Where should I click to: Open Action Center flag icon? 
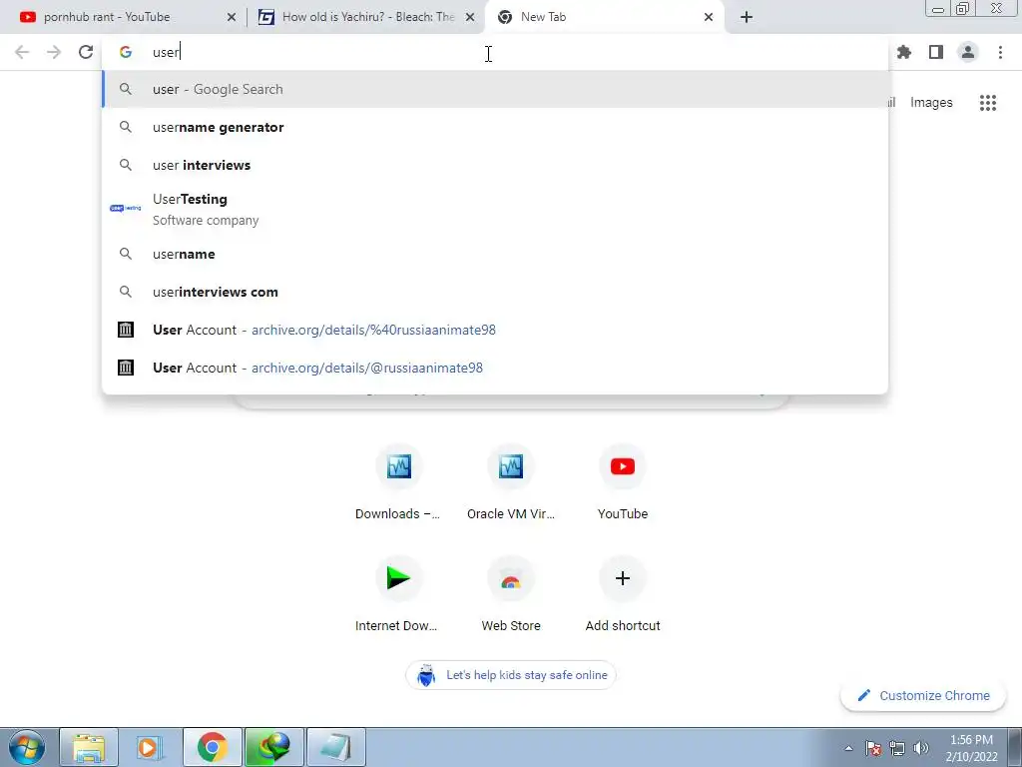click(x=873, y=748)
